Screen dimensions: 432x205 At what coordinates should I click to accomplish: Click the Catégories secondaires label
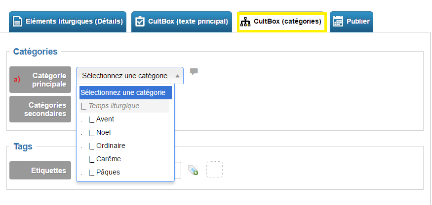point(40,109)
